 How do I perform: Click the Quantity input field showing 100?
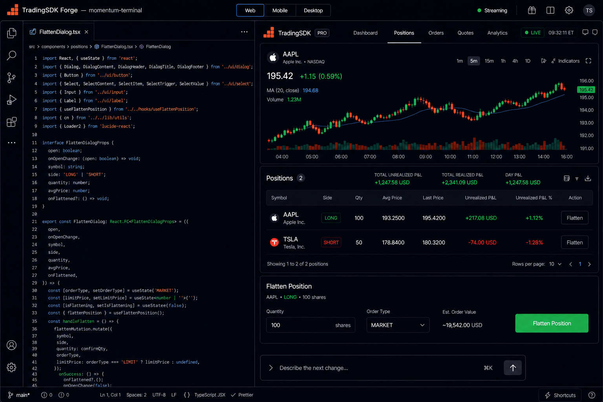(311, 325)
